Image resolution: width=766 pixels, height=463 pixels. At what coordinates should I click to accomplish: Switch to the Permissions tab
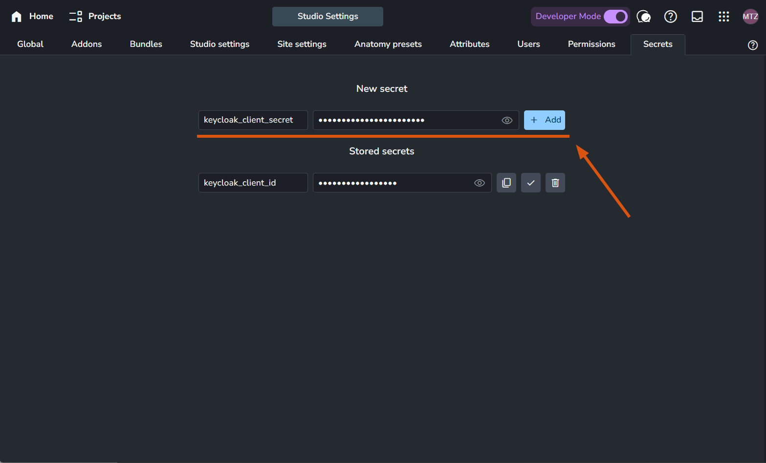click(x=591, y=44)
